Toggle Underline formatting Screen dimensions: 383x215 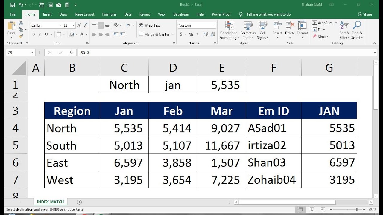tap(46, 34)
